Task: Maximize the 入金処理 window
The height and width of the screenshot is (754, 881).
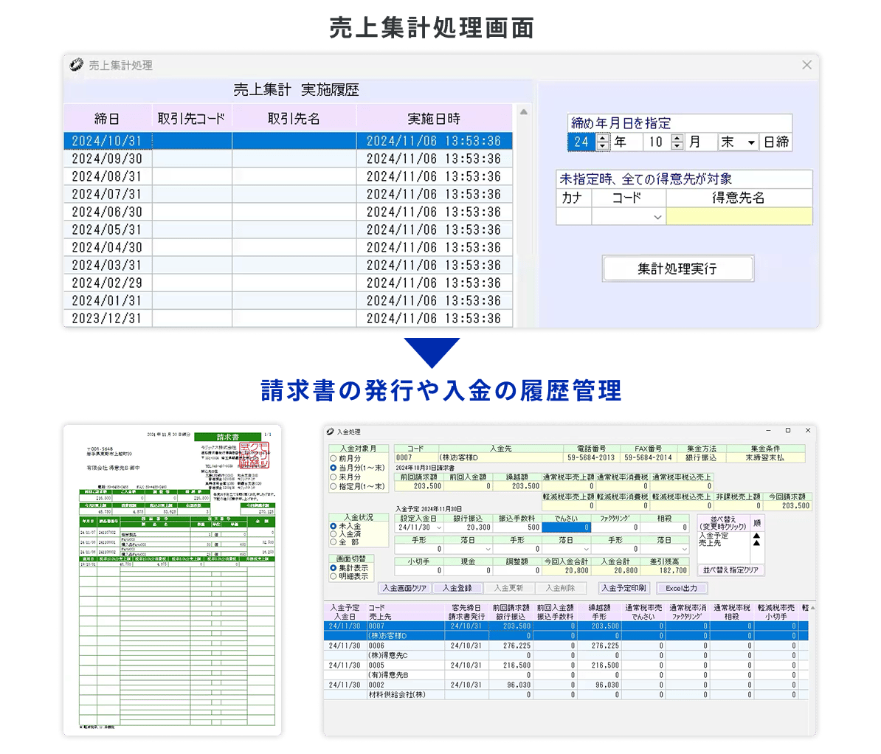Action: [788, 430]
